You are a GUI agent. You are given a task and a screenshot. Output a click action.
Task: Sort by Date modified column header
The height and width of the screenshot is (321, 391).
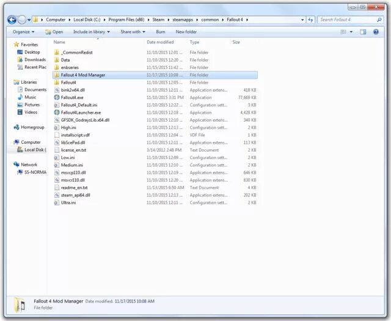[160, 42]
